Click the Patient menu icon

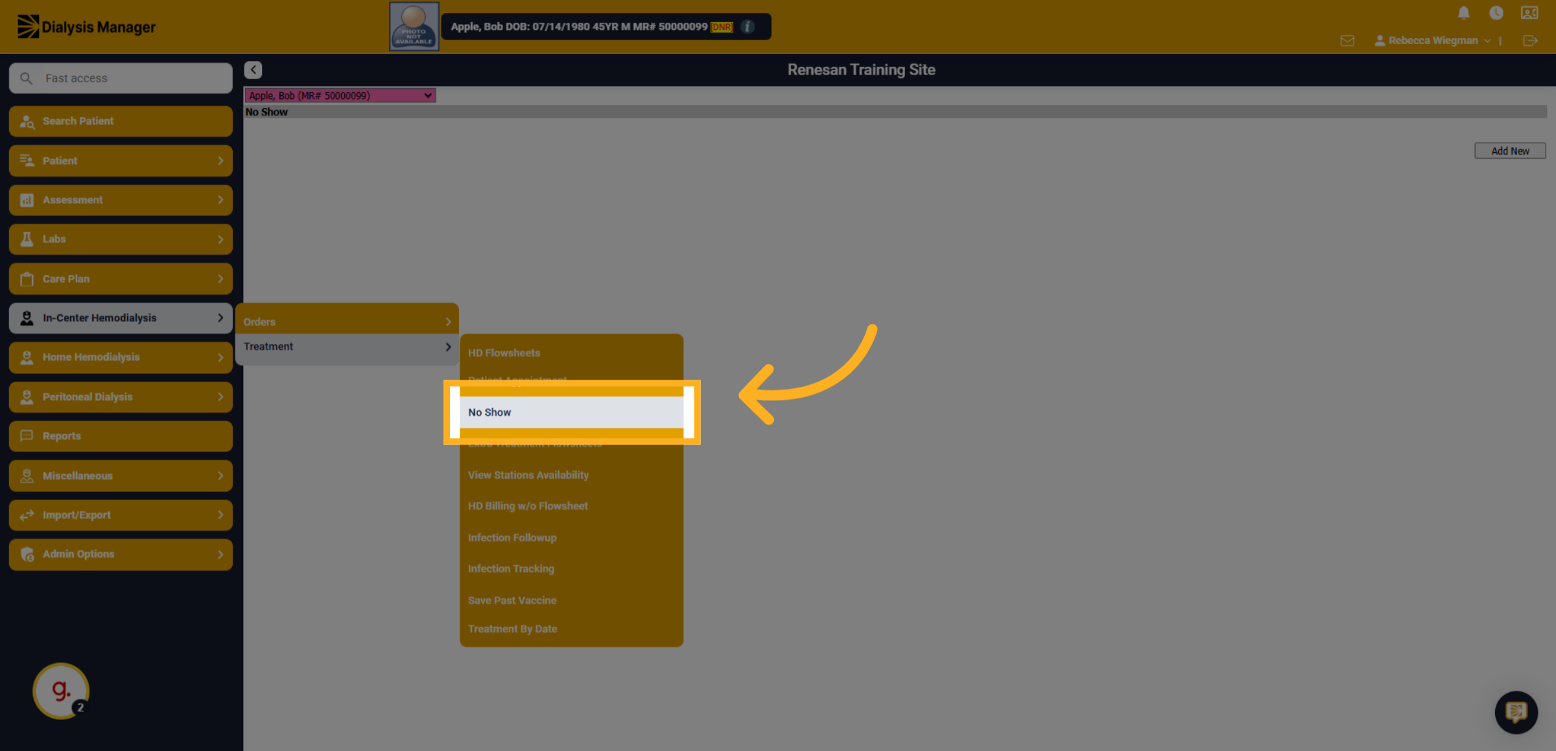coord(27,161)
